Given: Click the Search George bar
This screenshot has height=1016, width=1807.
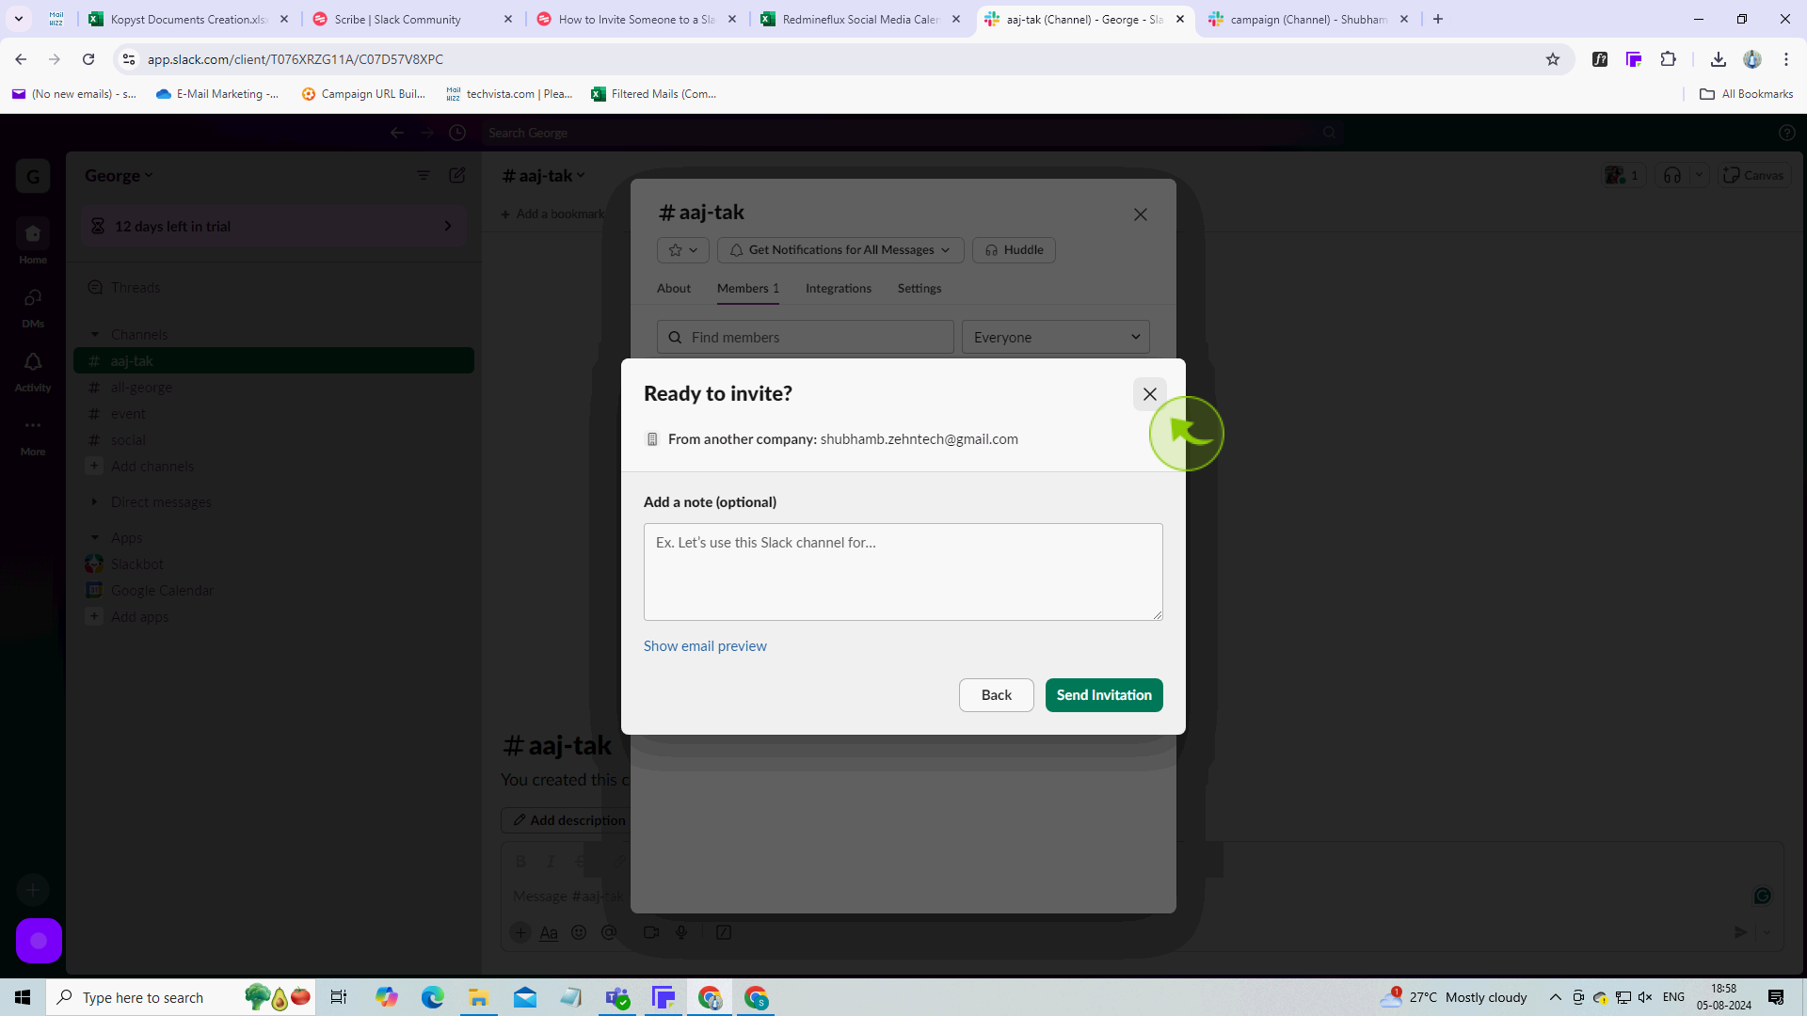Looking at the screenshot, I should pos(911,133).
